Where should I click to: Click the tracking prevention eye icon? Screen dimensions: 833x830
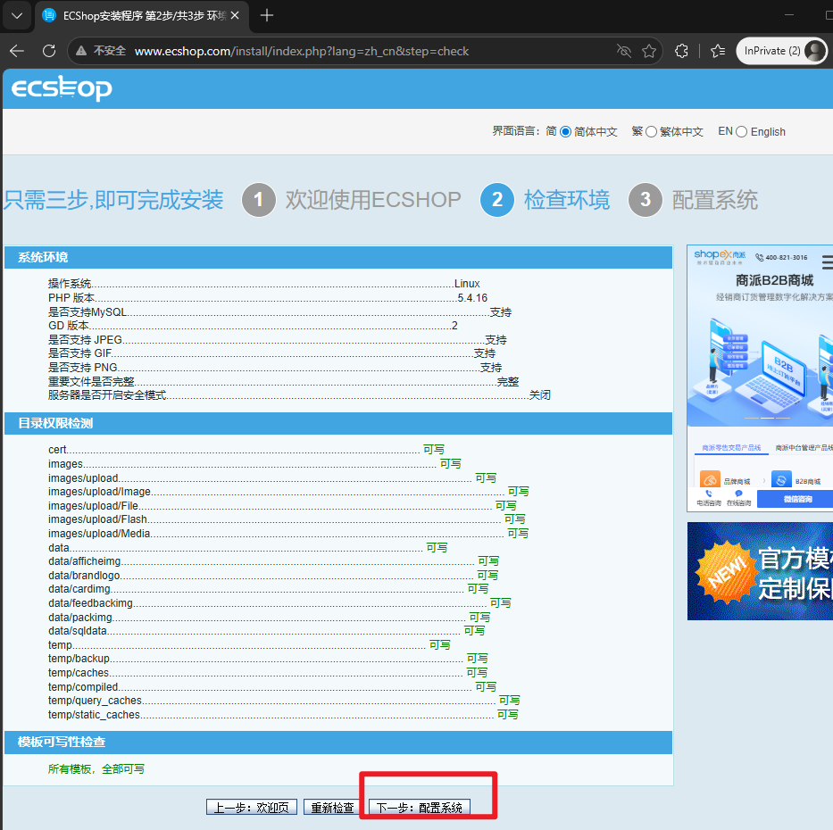pos(624,51)
